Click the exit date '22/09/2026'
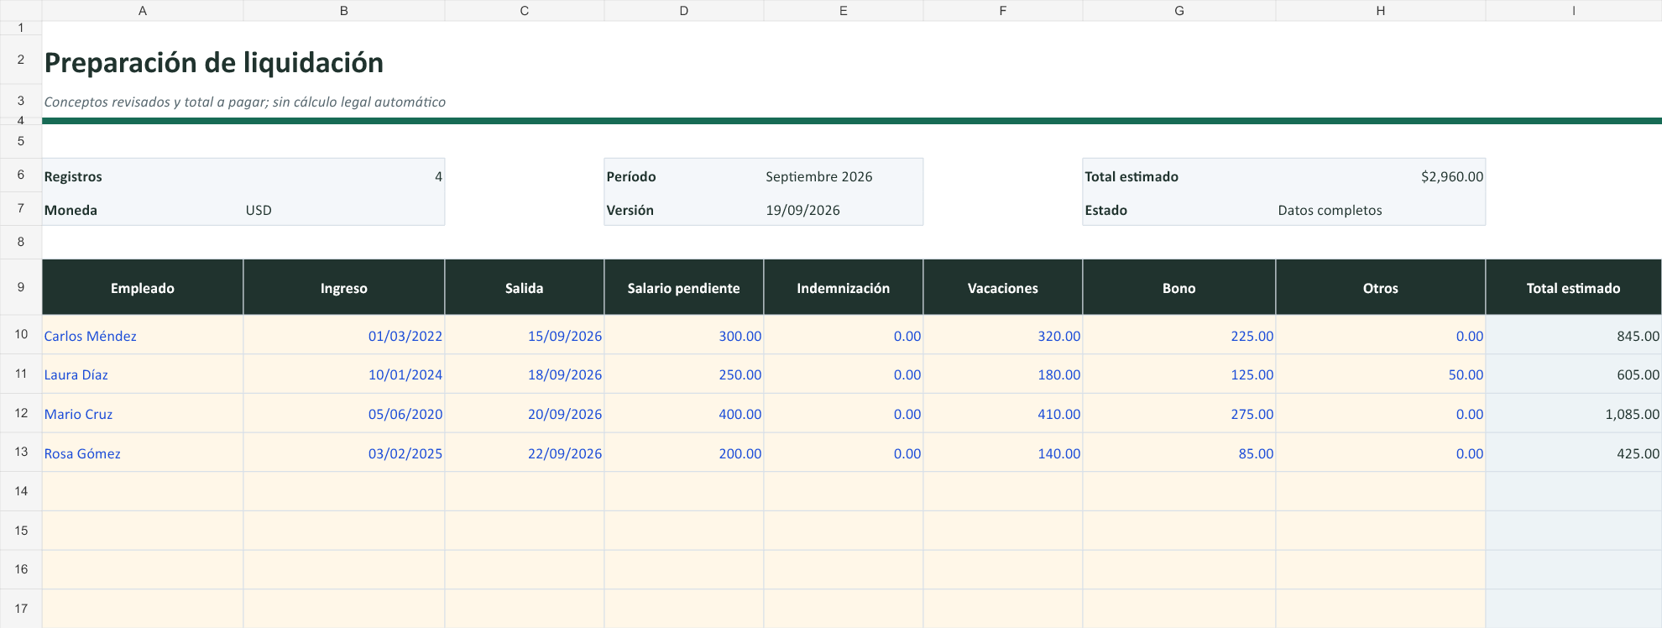Screen dimensions: 1662x628 [525, 453]
